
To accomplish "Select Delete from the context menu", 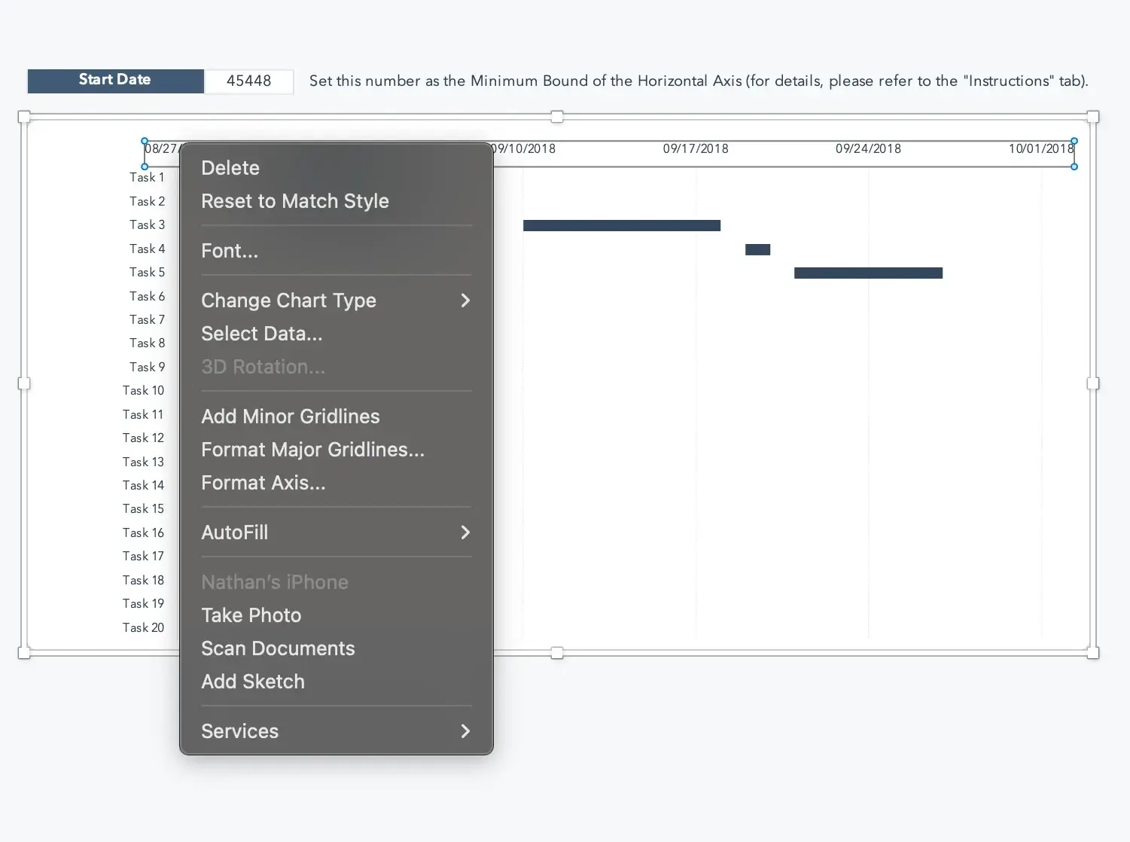I will coord(230,167).
